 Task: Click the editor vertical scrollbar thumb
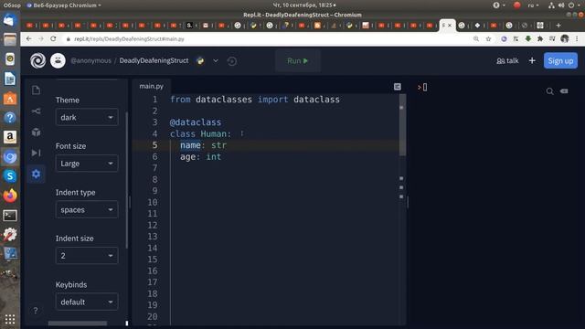[x=402, y=125]
